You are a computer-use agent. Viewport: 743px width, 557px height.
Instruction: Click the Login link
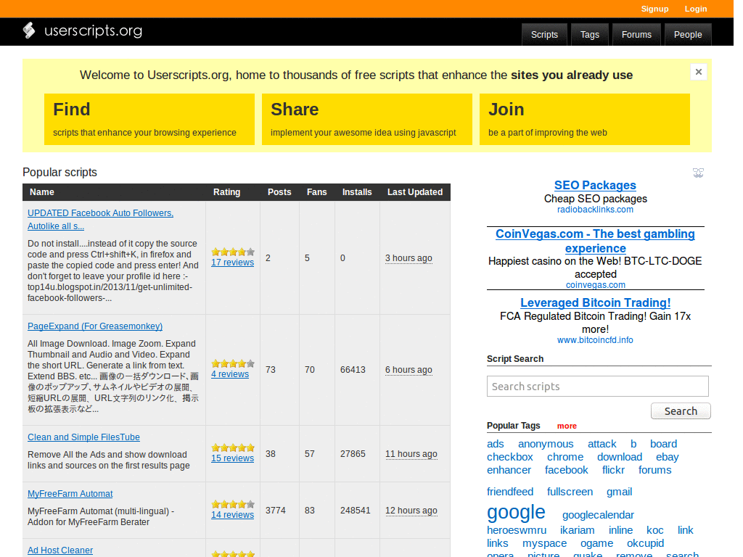point(695,9)
